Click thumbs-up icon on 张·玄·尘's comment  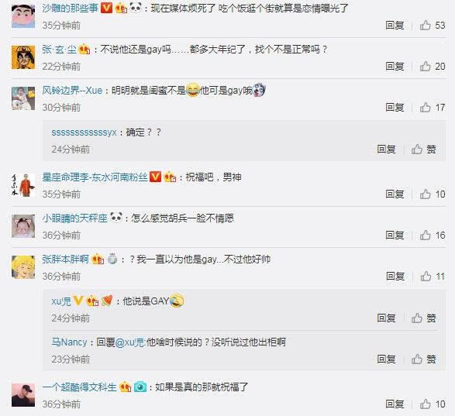pyautogui.click(x=425, y=67)
